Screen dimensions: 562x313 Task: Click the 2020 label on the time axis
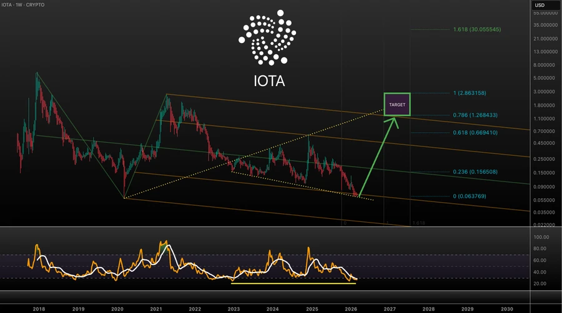point(117,309)
